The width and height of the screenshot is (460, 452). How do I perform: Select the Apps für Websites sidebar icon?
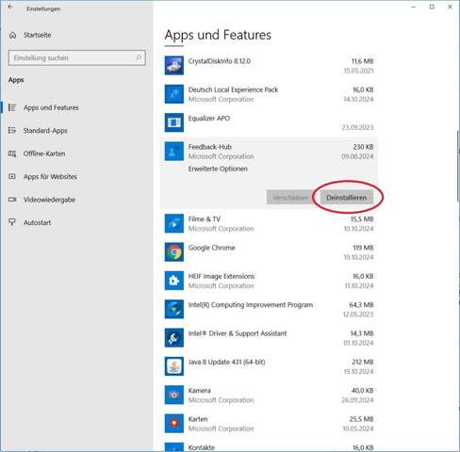pos(12,176)
